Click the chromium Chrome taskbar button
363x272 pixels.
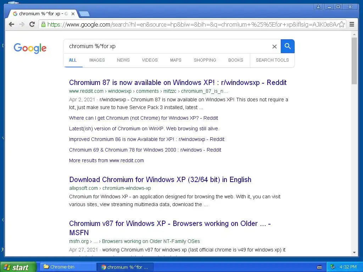[x=125, y=267]
